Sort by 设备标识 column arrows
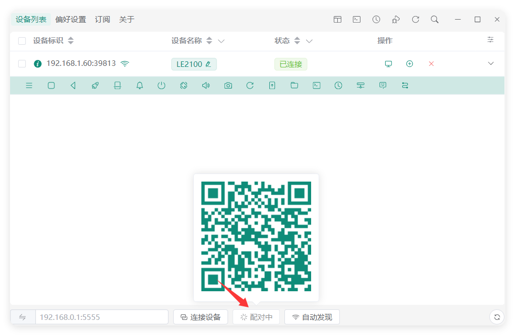 pyautogui.click(x=70, y=41)
